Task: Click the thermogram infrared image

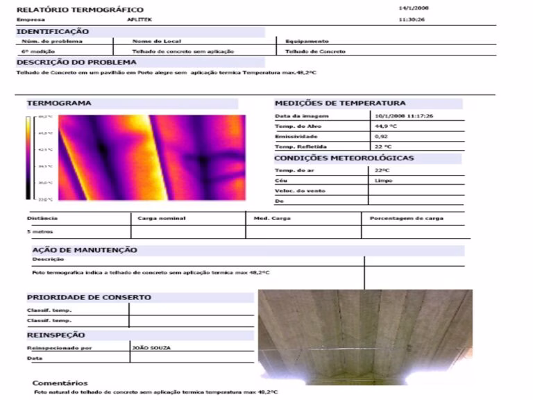Action: coord(152,158)
